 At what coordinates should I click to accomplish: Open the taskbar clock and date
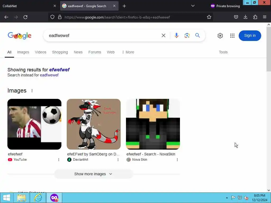pyautogui.click(x=259, y=198)
